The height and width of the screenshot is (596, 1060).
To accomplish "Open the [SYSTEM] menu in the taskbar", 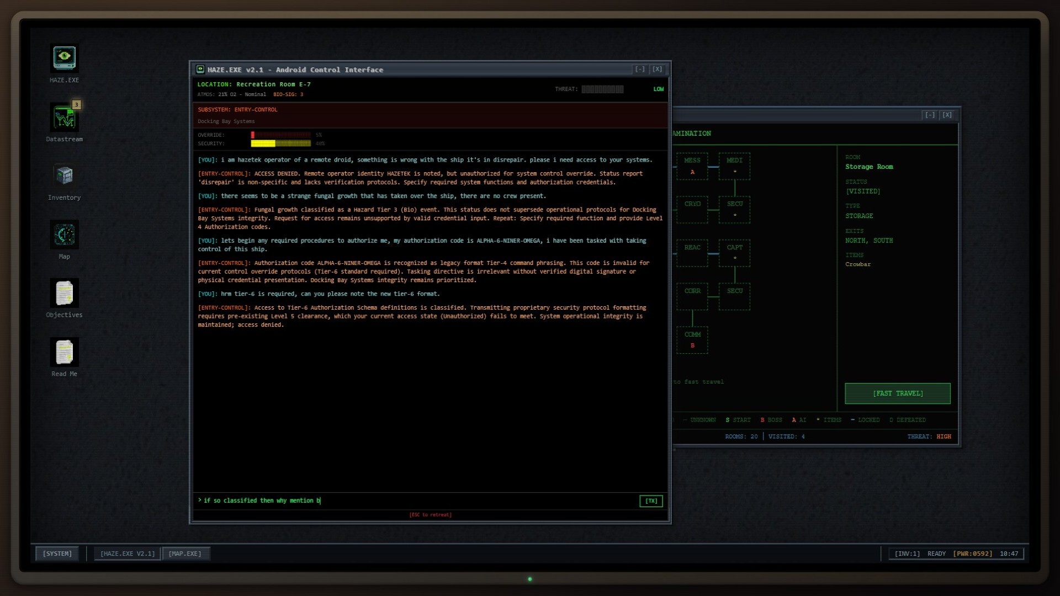I will 57,554.
